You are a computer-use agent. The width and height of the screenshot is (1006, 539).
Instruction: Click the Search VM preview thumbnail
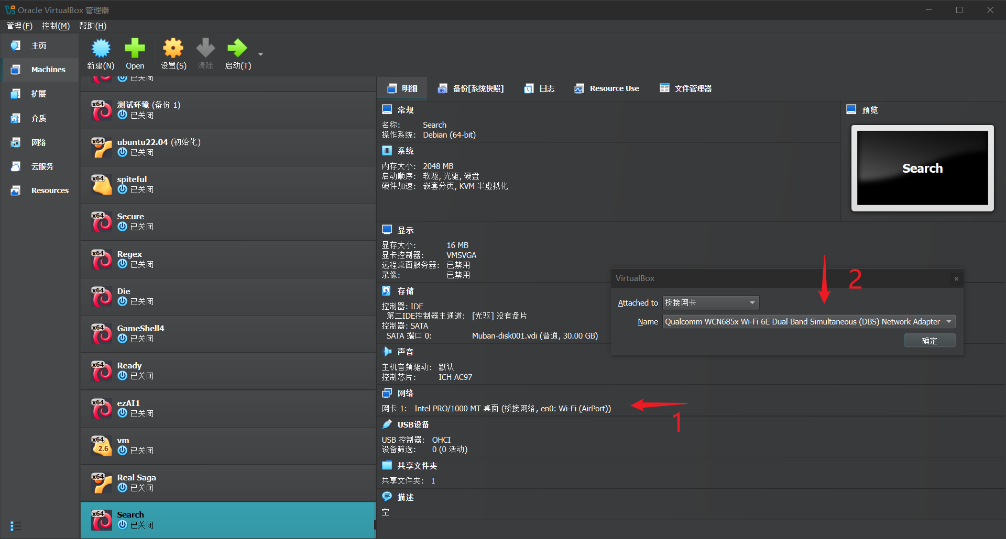(x=922, y=168)
